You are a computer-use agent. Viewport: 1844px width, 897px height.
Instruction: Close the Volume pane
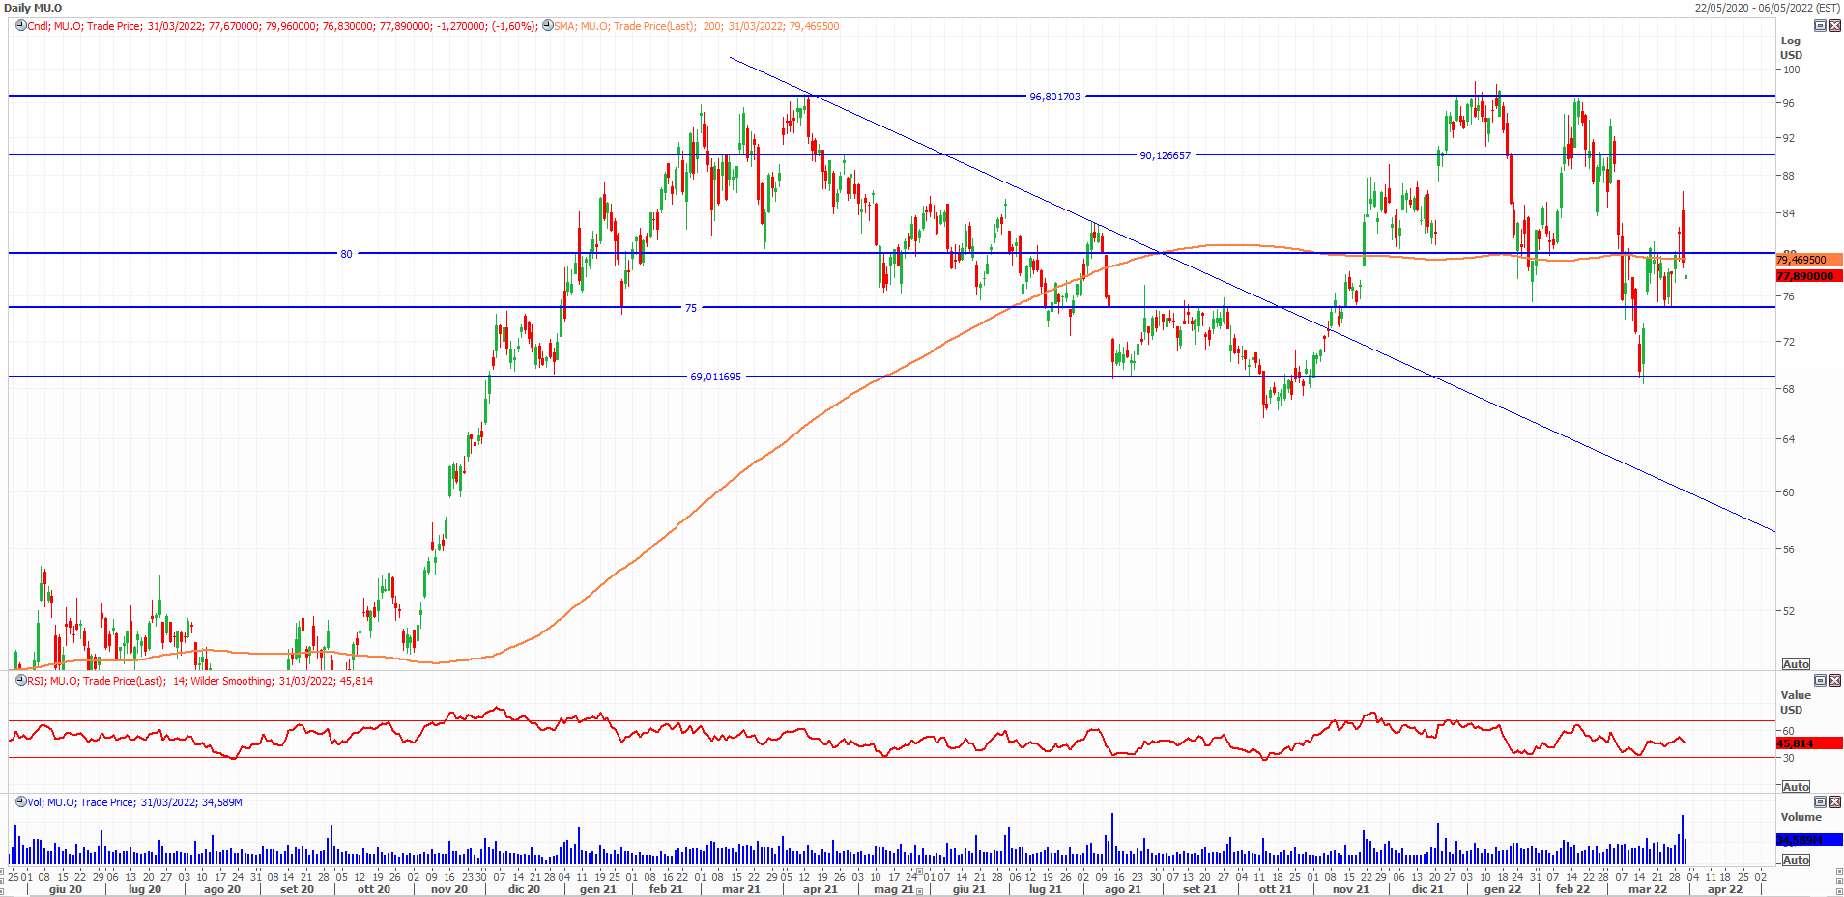[1834, 802]
